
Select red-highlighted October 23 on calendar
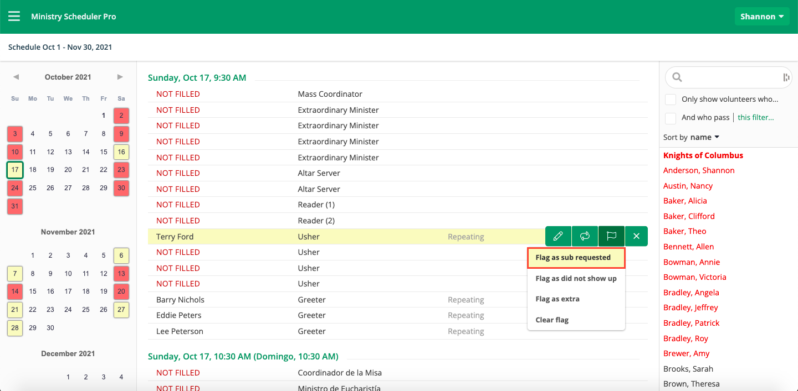pos(121,170)
